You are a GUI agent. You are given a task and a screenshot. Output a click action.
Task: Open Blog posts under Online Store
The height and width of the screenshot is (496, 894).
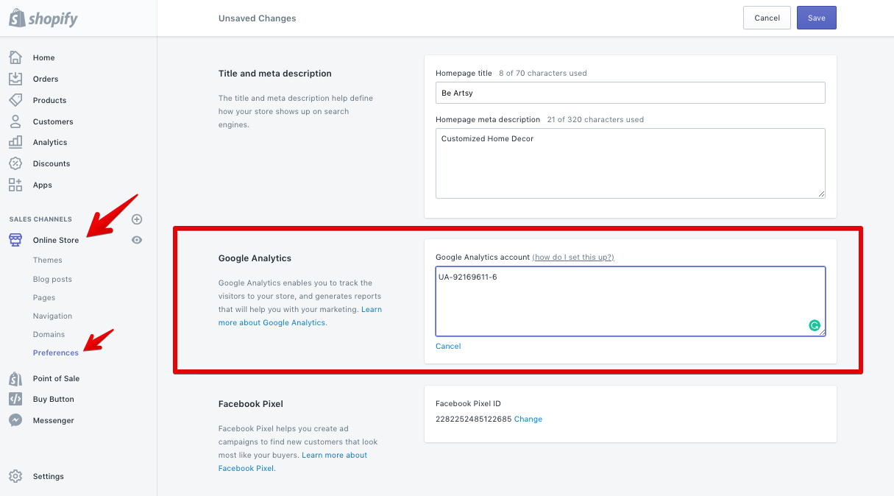tap(52, 279)
